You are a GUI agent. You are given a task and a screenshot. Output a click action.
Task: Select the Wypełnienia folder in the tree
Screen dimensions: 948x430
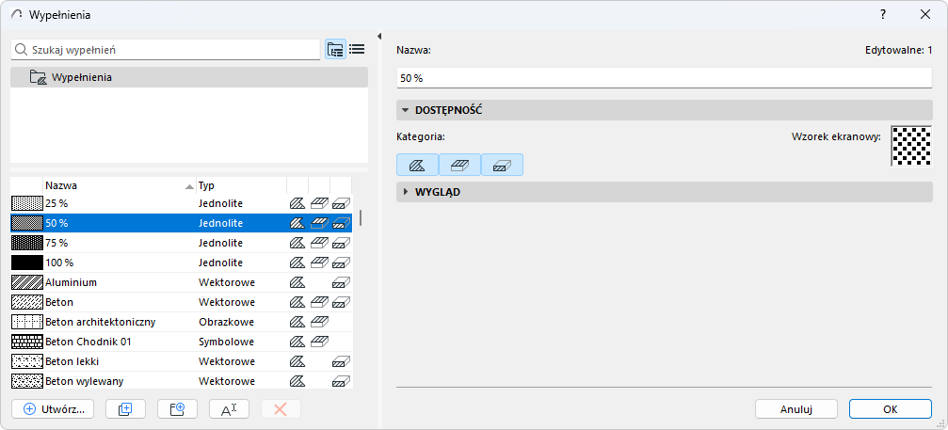click(x=189, y=77)
